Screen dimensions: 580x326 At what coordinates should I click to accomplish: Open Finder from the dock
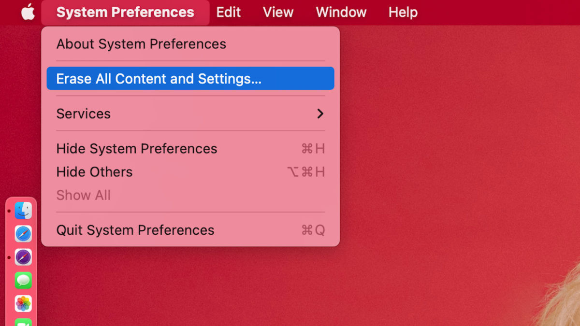click(x=23, y=211)
